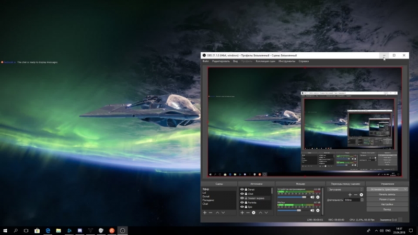Hide the Fortnite source via eye icon
Screen dimensions: 418x235
[x=242, y=203]
